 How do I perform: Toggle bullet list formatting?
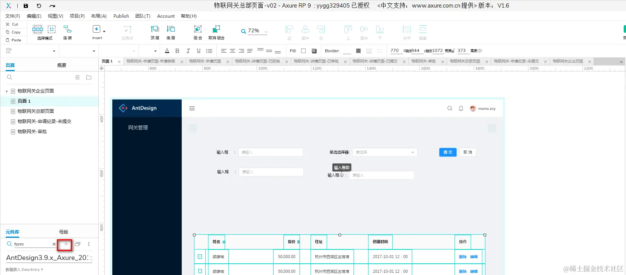(209, 51)
